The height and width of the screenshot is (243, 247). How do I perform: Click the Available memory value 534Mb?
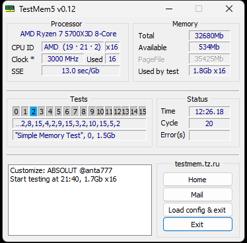point(209,47)
